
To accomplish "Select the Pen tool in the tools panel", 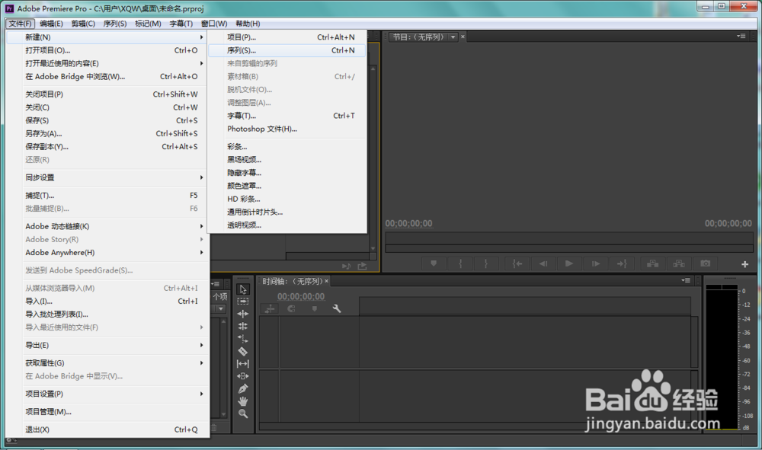I will point(243,389).
